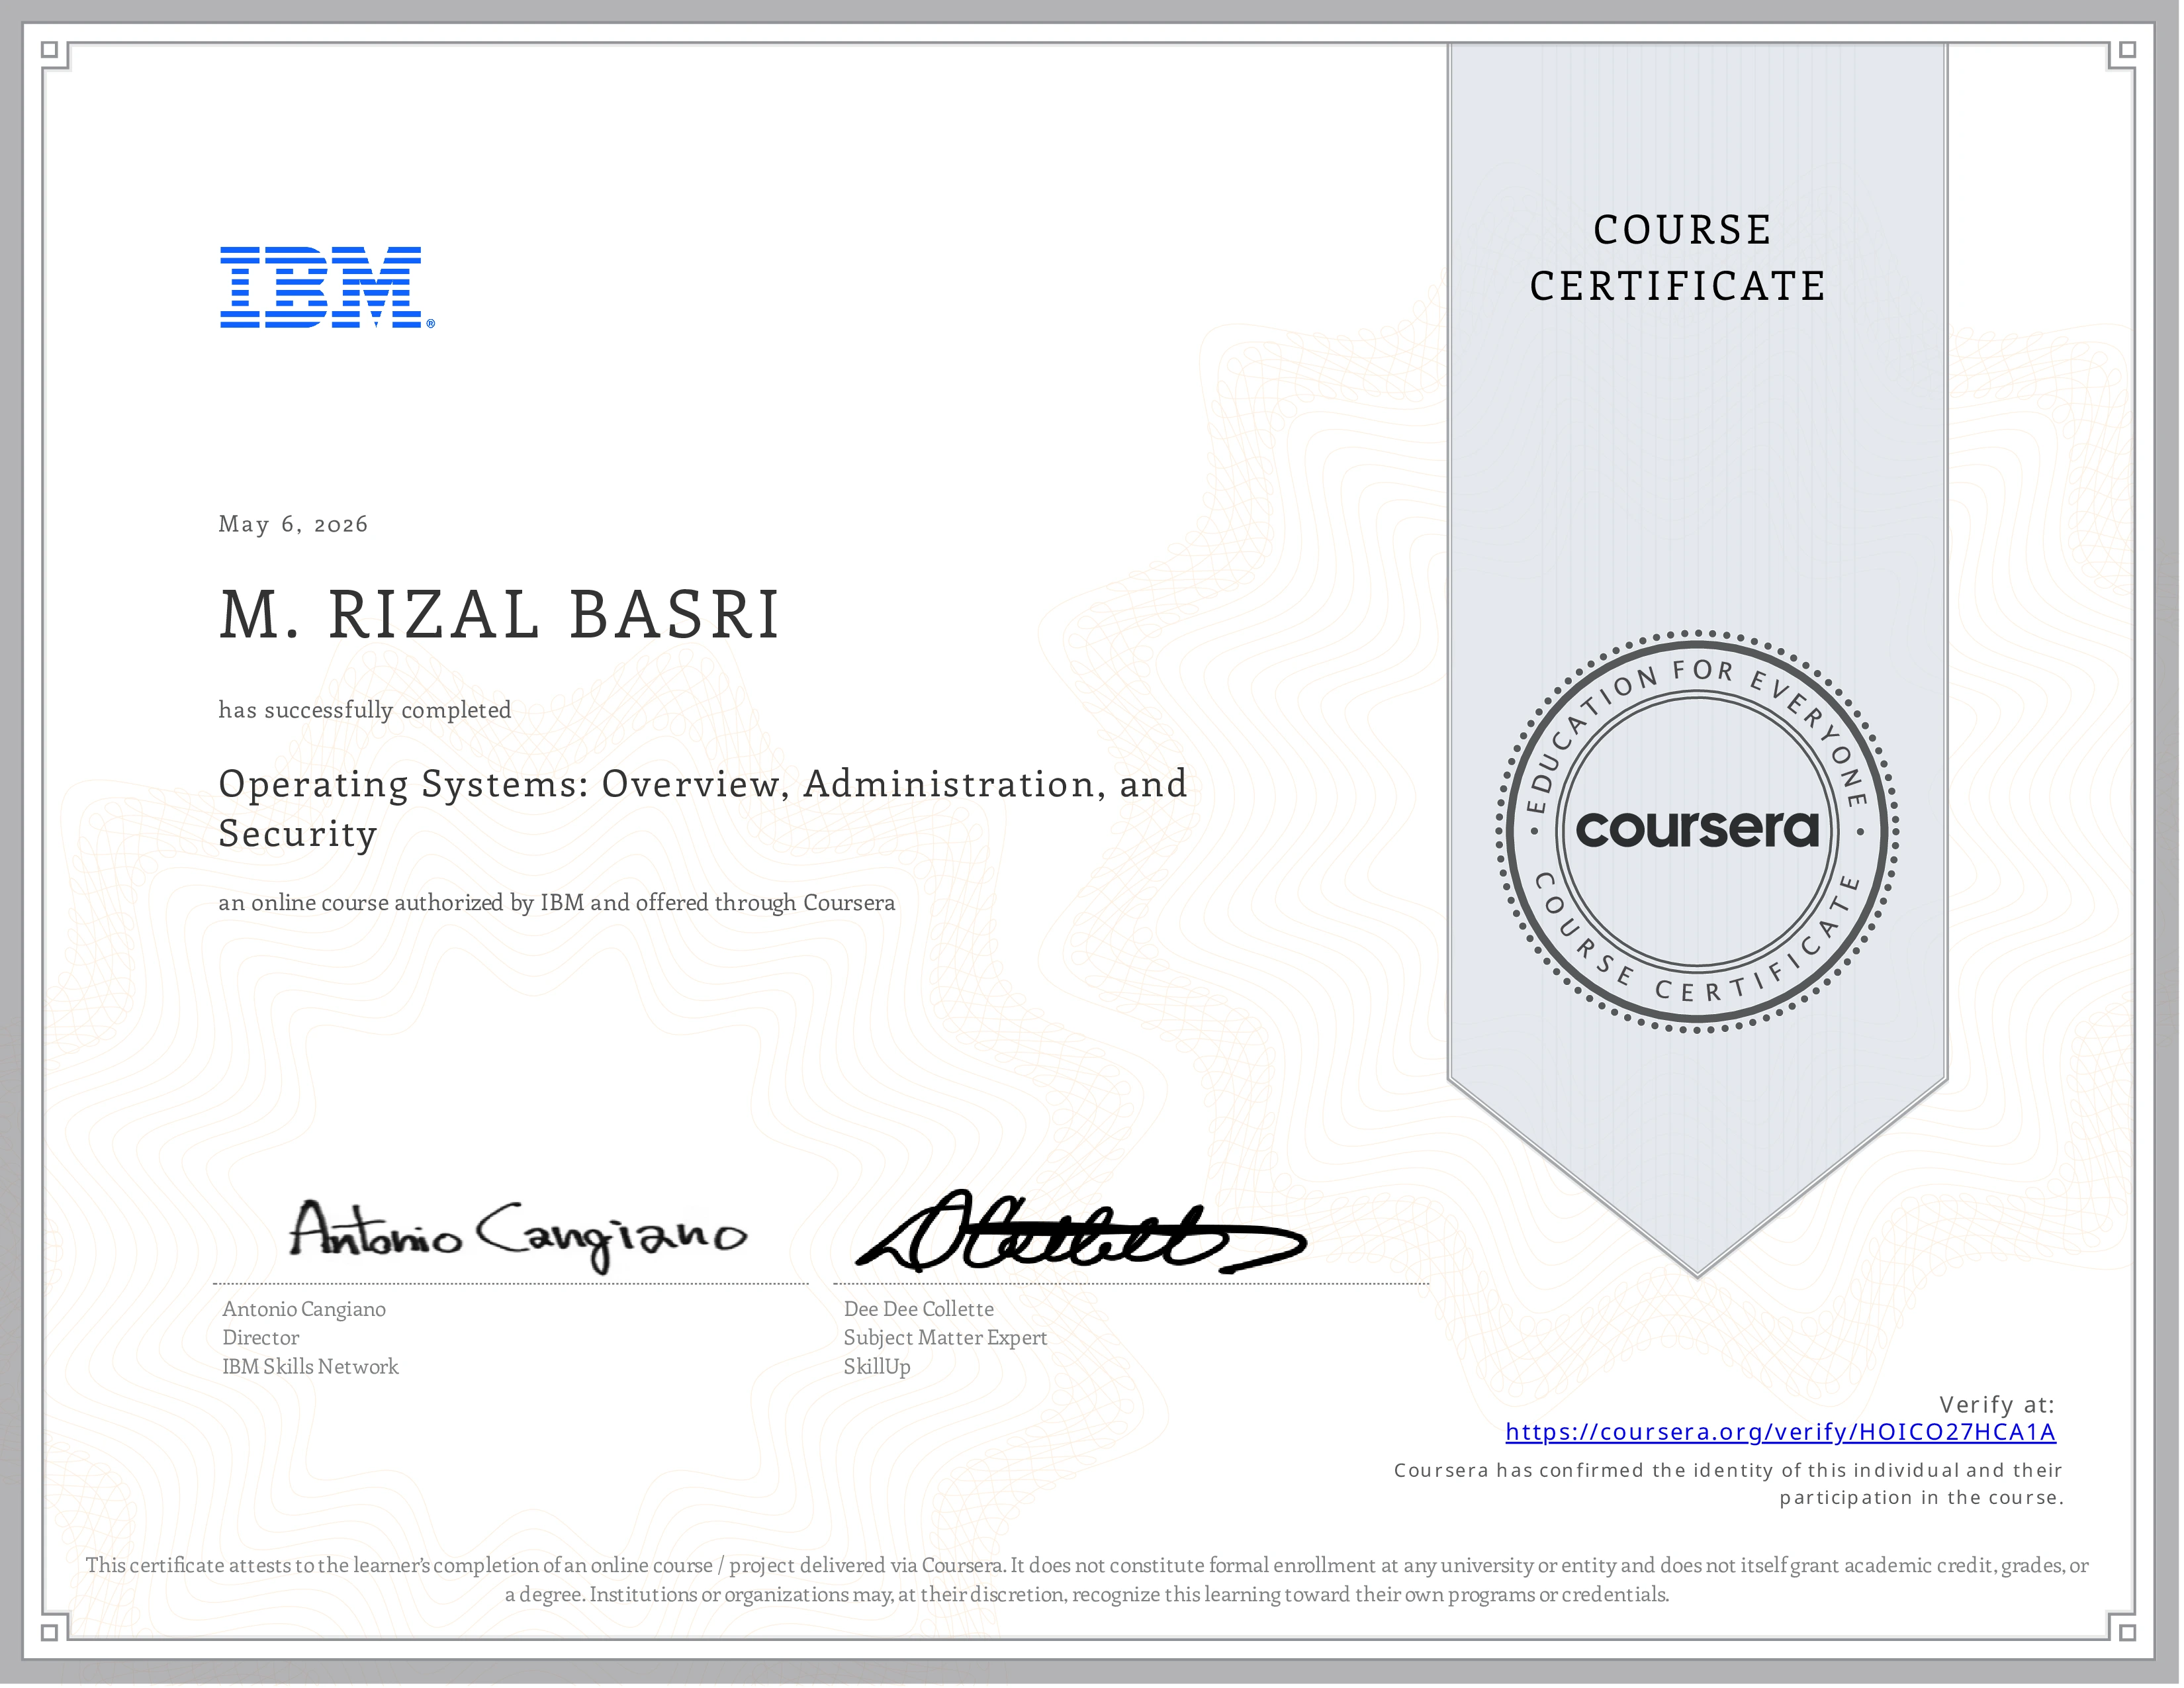The image size is (2184, 1688).
Task: Select the name M. RIZAL BASRI
Action: click(x=499, y=614)
